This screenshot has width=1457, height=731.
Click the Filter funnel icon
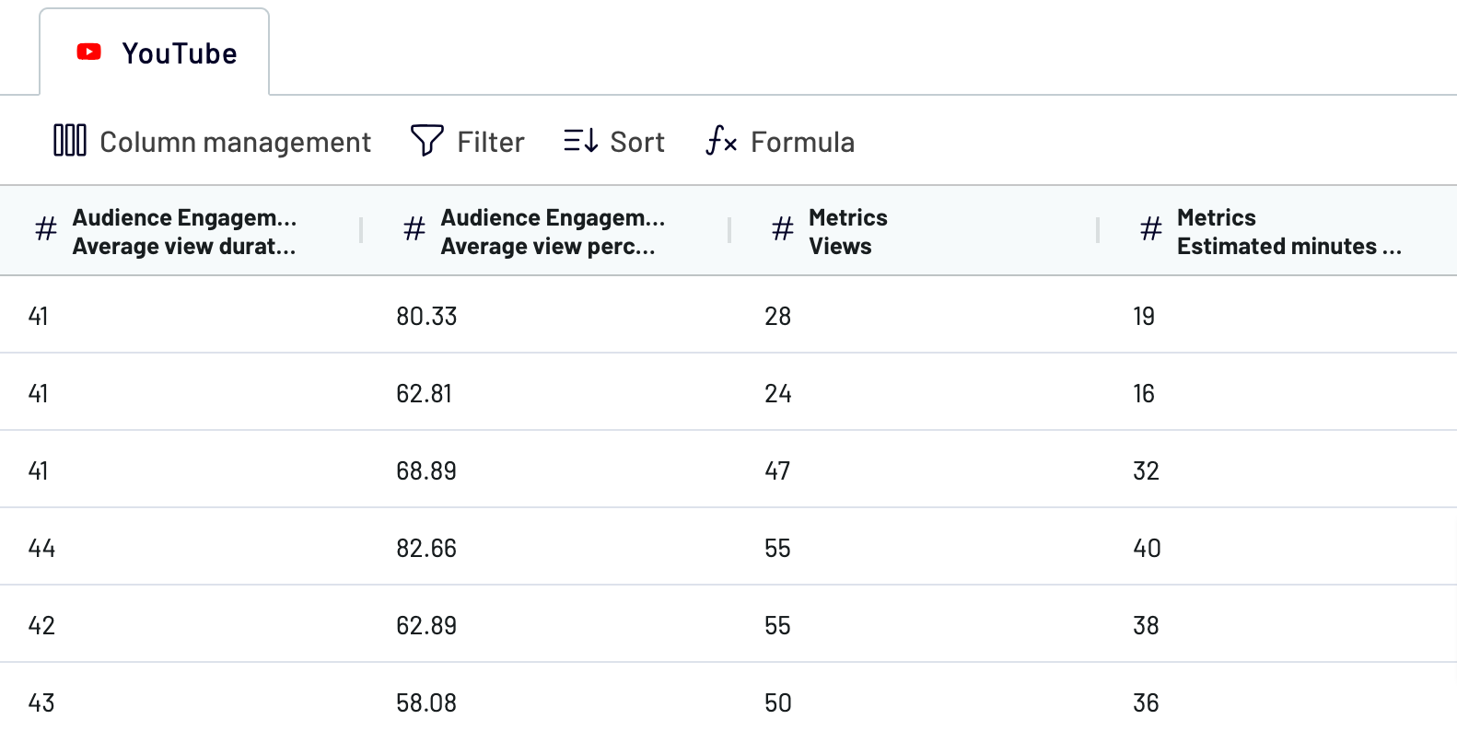426,141
